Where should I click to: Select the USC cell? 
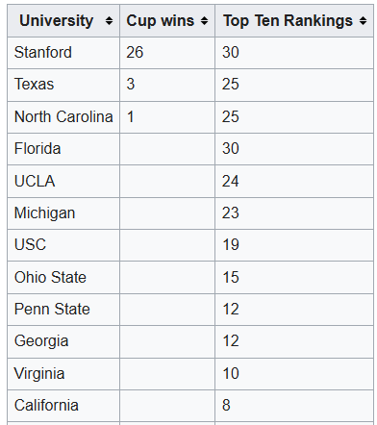63,245
